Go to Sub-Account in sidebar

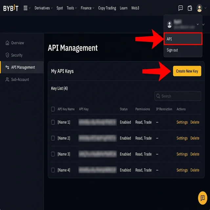(x=17, y=79)
